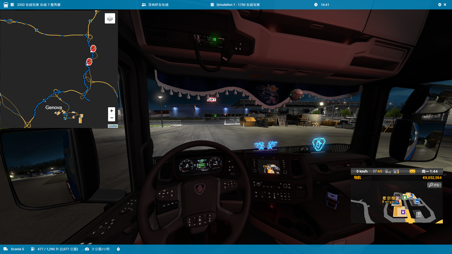Open friends list icon
Screen dimensions: 452x254
144,5
